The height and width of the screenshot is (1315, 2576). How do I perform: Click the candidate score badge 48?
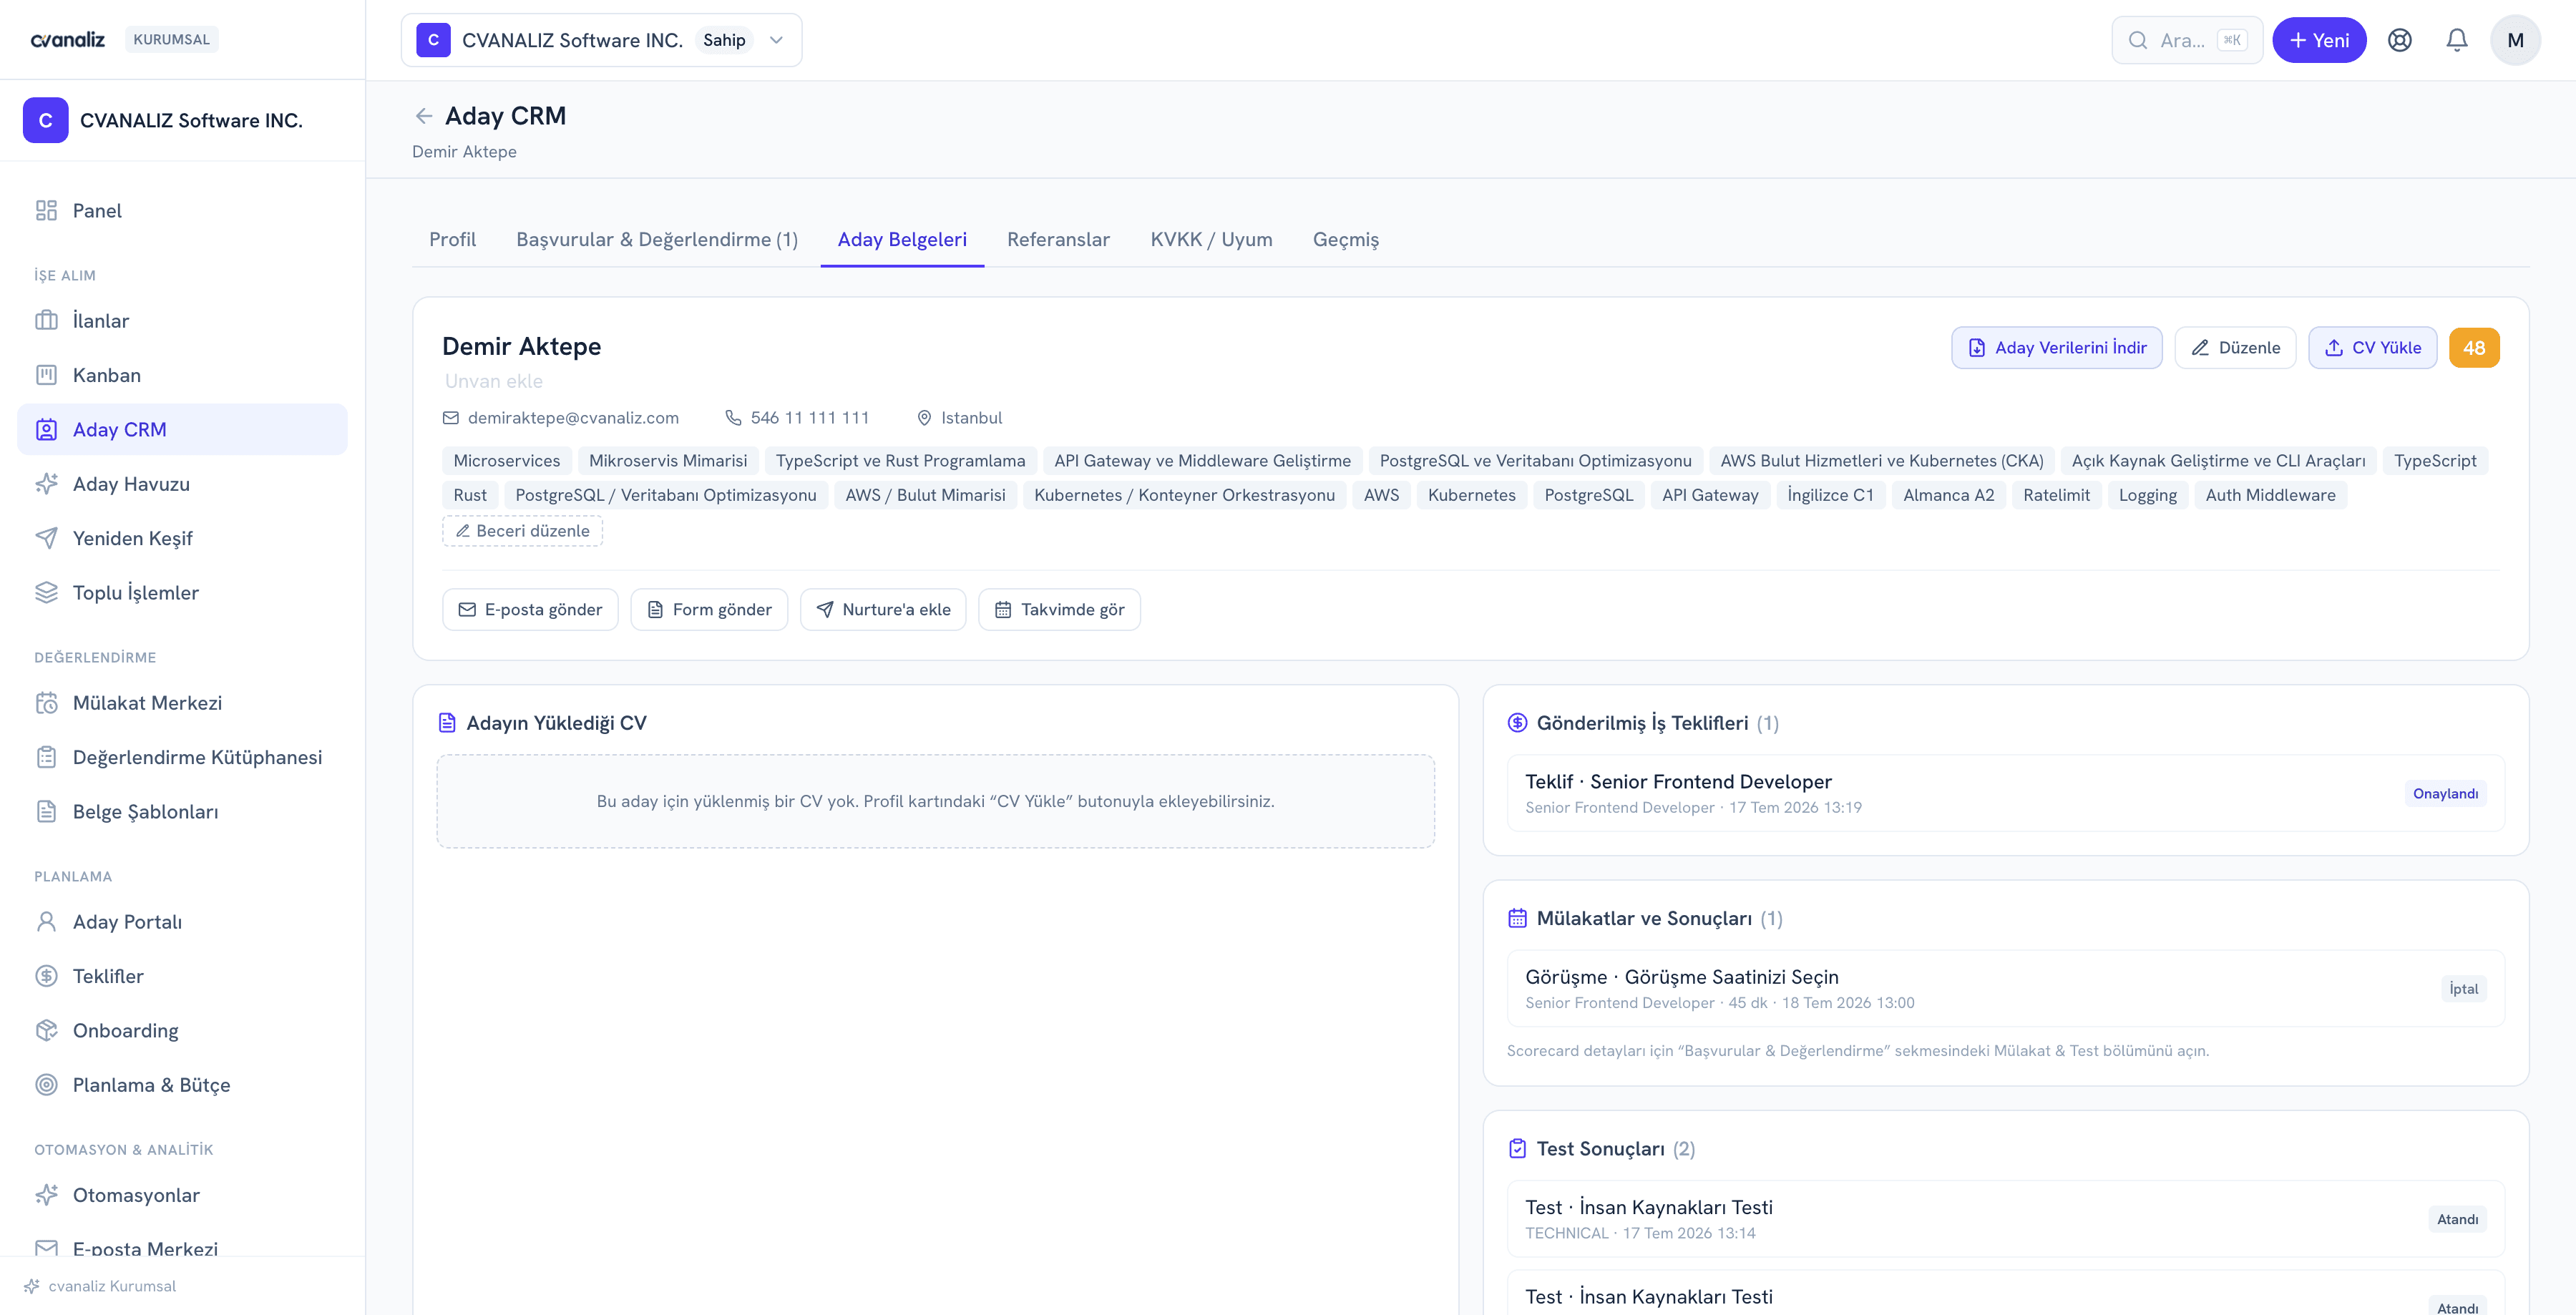[x=2474, y=347]
